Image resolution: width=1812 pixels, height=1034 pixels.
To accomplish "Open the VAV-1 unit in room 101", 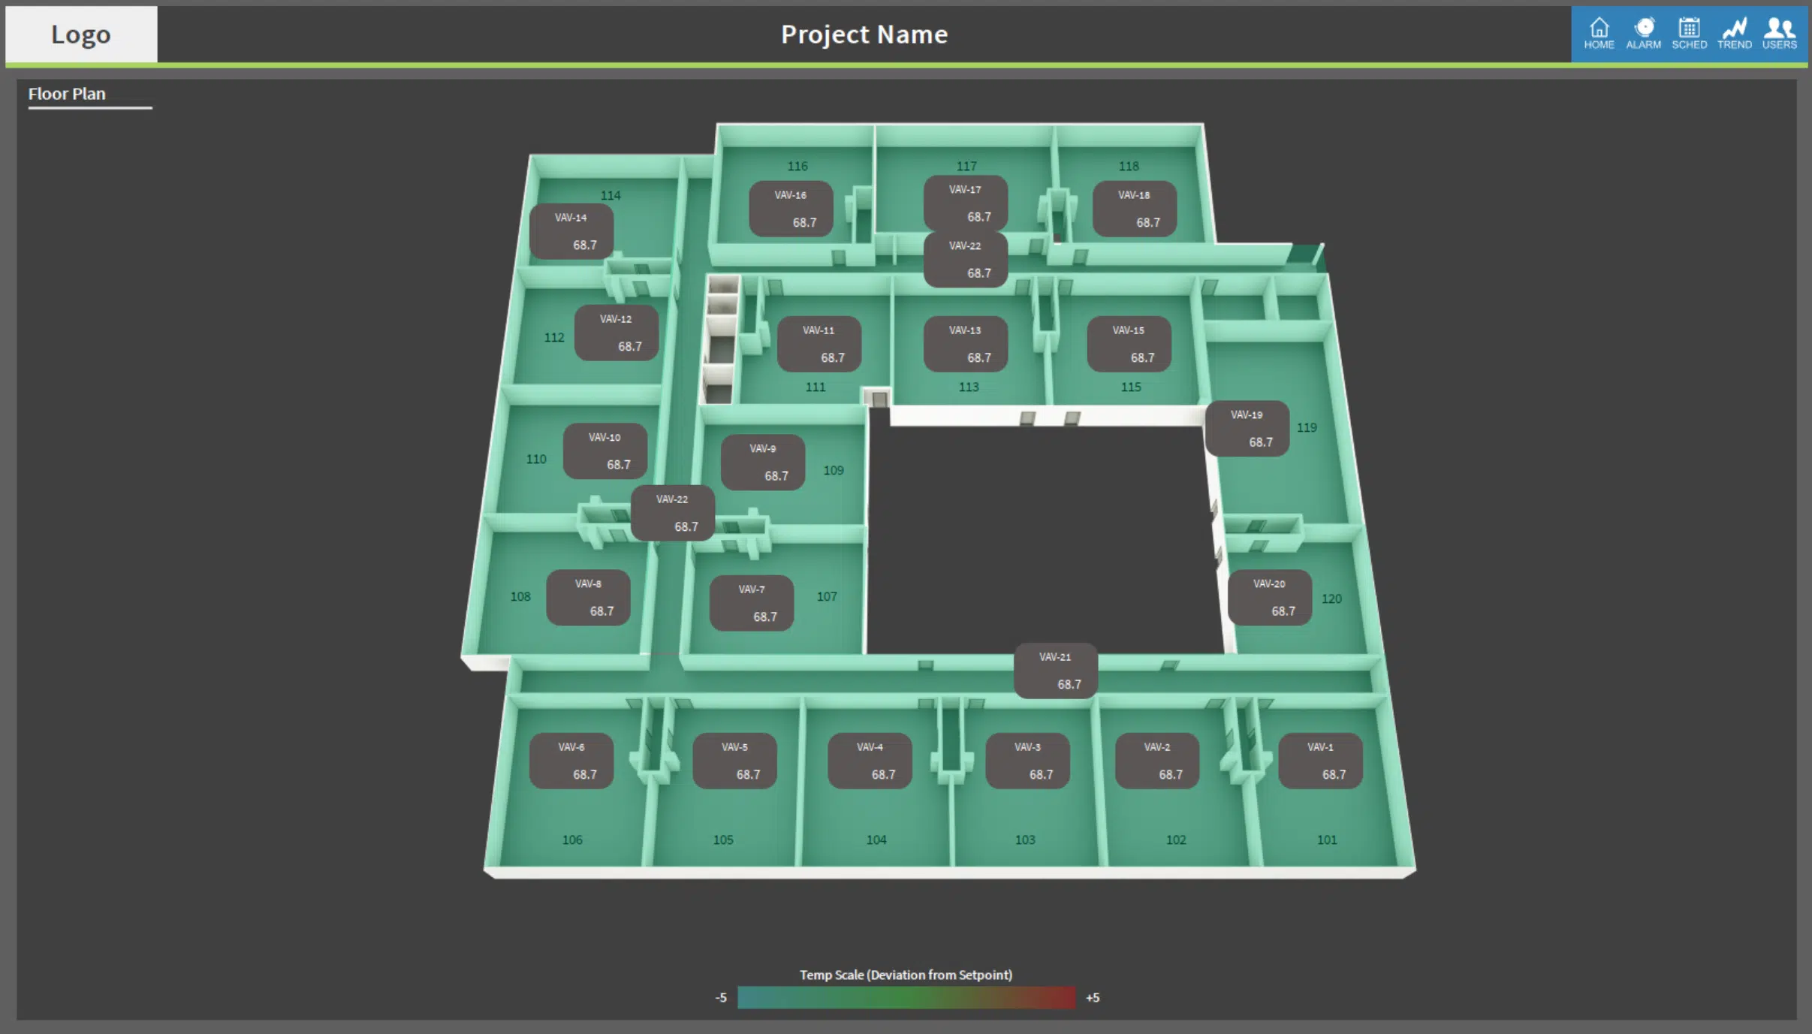I will pyautogui.click(x=1320, y=760).
